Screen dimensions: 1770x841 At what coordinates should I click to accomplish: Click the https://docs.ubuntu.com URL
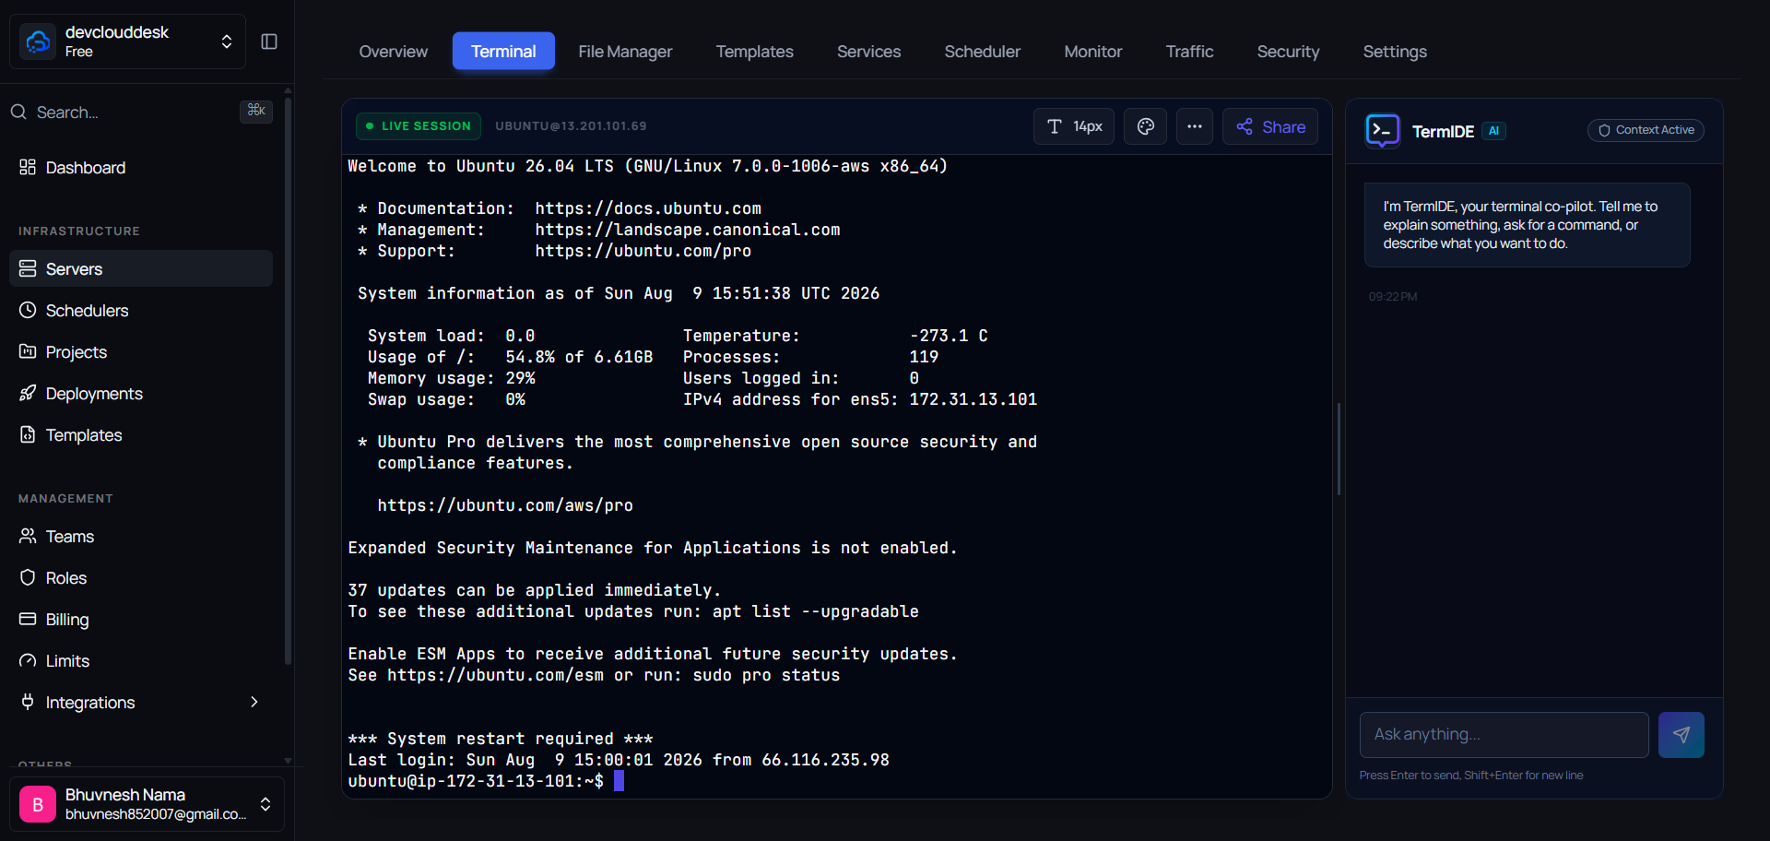click(648, 208)
